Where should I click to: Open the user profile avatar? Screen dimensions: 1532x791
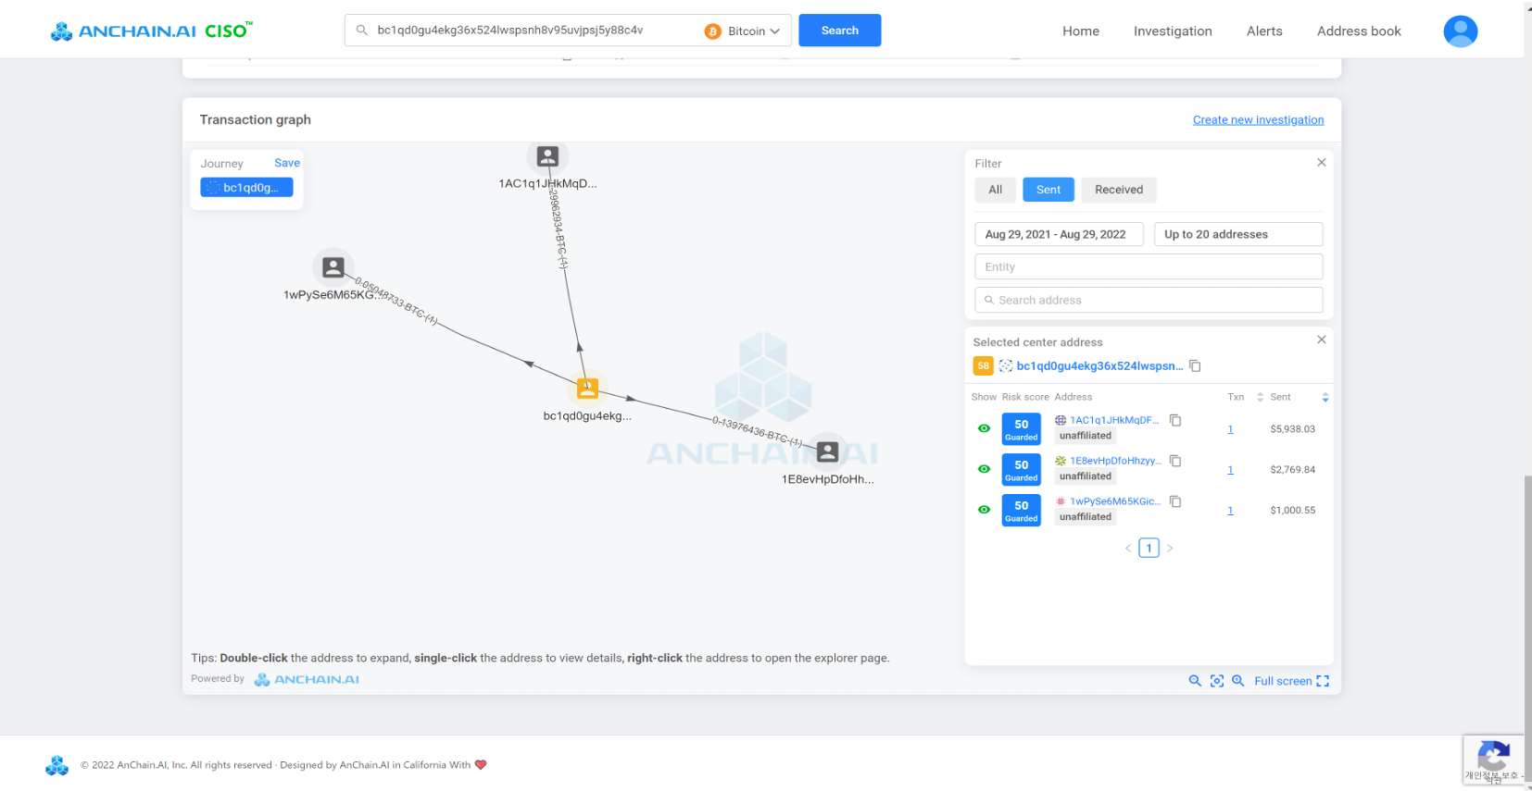point(1460,31)
